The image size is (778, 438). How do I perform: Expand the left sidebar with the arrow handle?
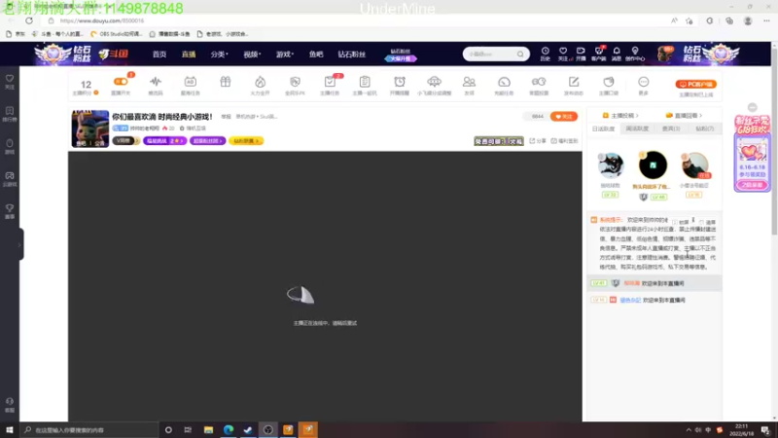pyautogui.click(x=19, y=244)
